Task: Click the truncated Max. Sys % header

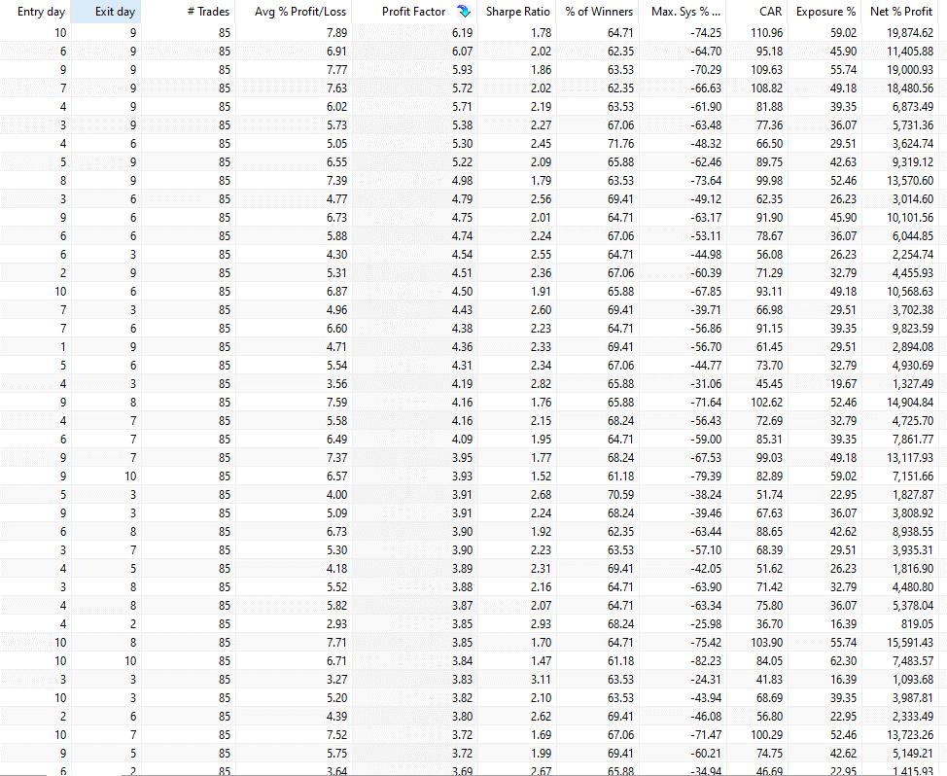Action: (685, 12)
